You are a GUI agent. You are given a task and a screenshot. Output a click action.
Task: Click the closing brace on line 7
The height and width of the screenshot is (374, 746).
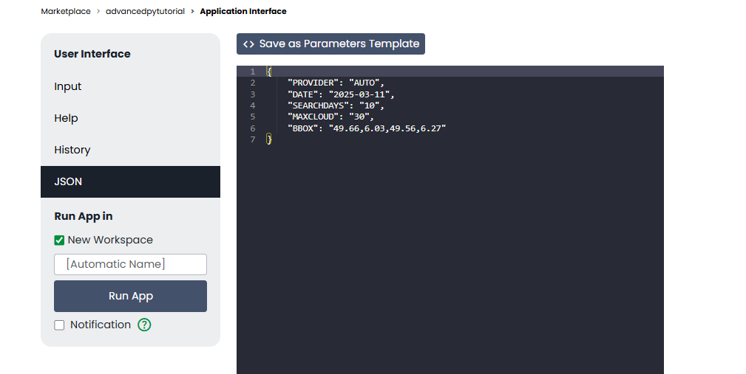pos(269,139)
